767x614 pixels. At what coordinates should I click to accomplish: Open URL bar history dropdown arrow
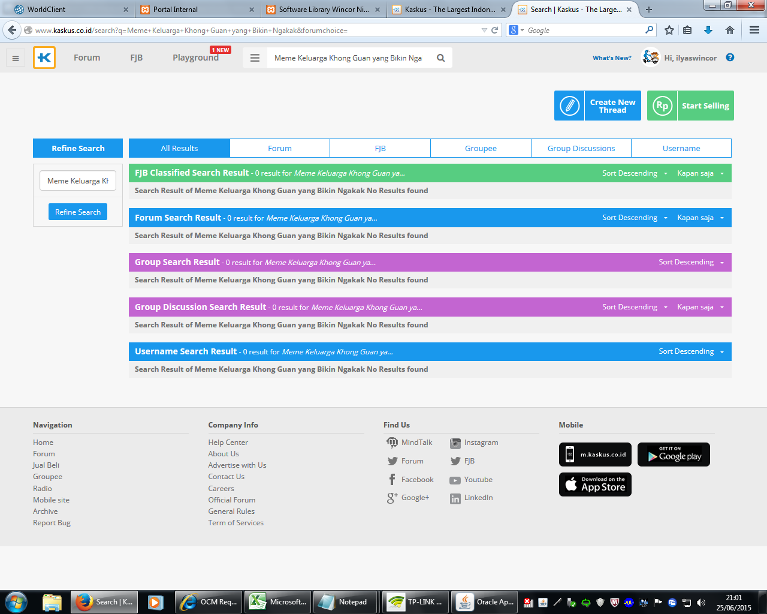pyautogui.click(x=484, y=30)
